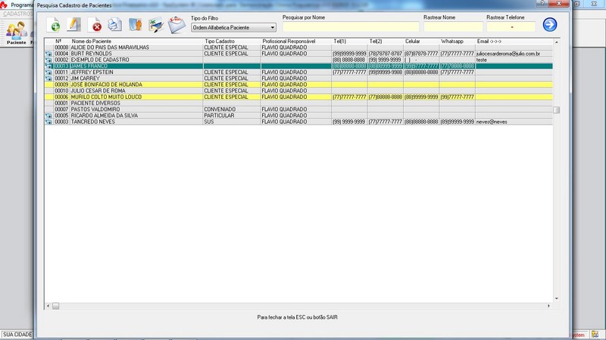Click the row icon beside BURT REYNOLDS

click(48, 54)
